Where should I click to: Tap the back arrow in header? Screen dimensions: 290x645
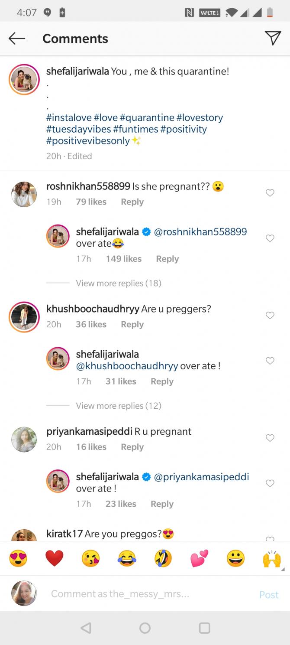tap(17, 39)
